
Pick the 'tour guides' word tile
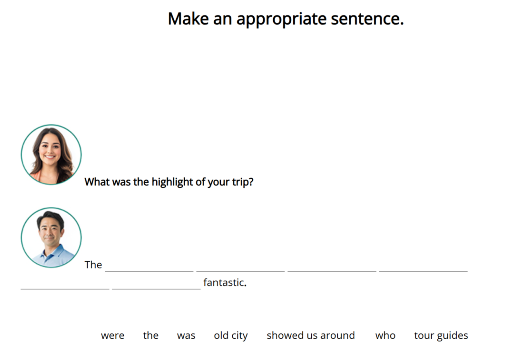coord(441,335)
